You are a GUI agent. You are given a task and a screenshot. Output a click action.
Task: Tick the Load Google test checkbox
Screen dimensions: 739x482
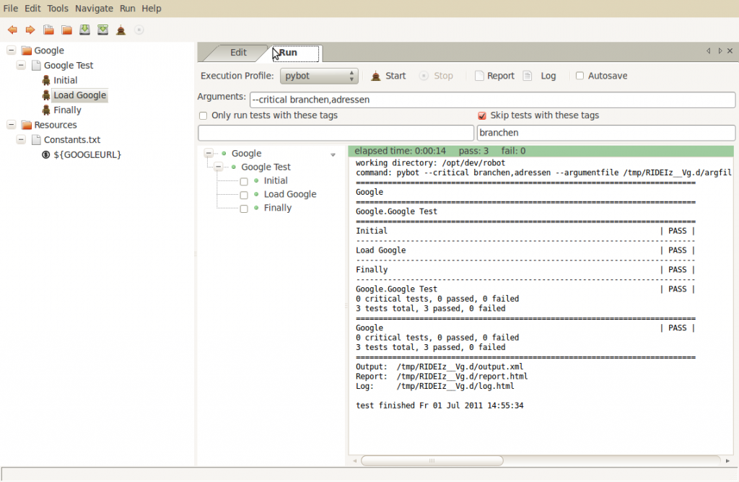coord(244,195)
